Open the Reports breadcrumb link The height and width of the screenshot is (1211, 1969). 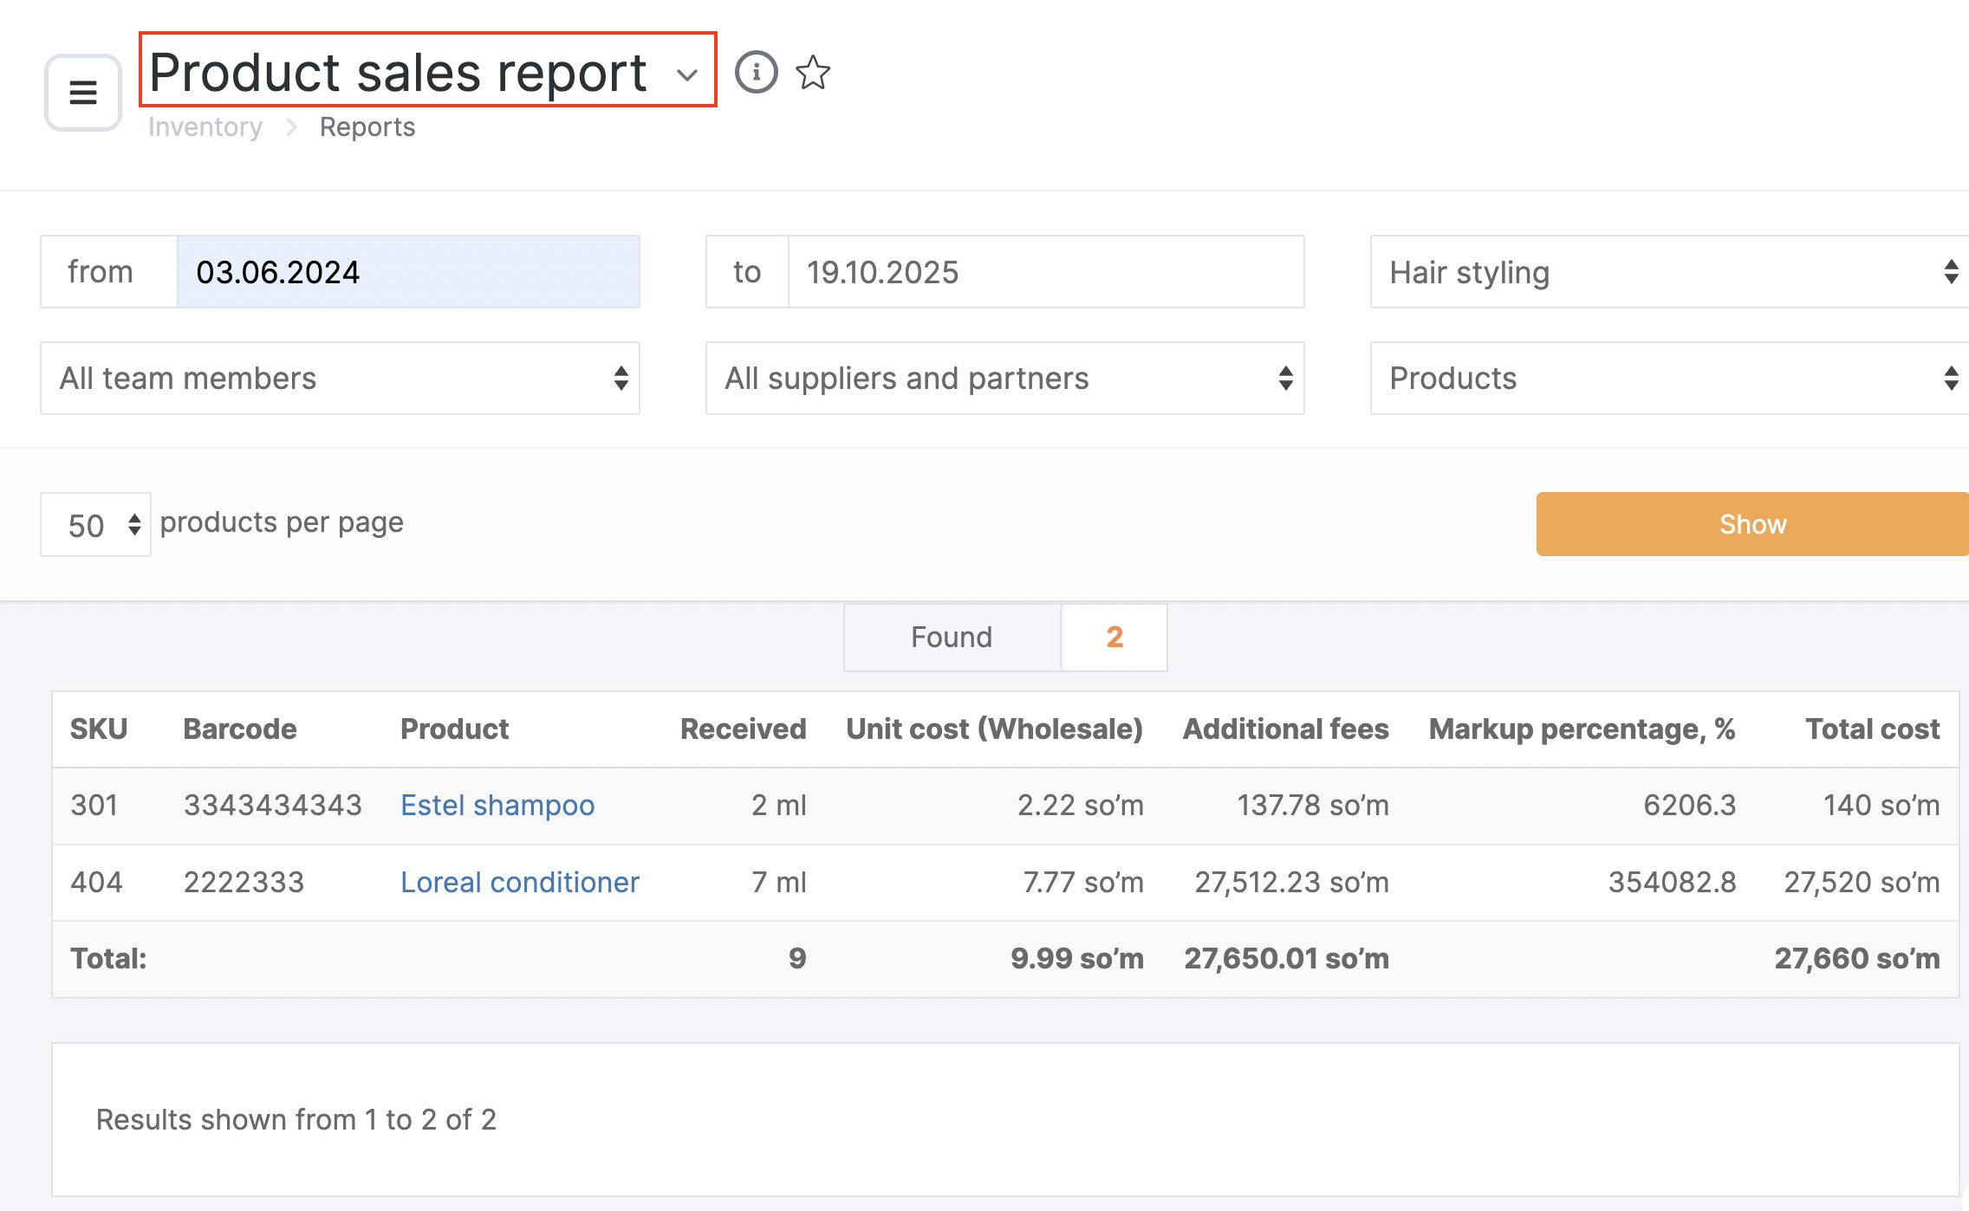[x=367, y=127]
